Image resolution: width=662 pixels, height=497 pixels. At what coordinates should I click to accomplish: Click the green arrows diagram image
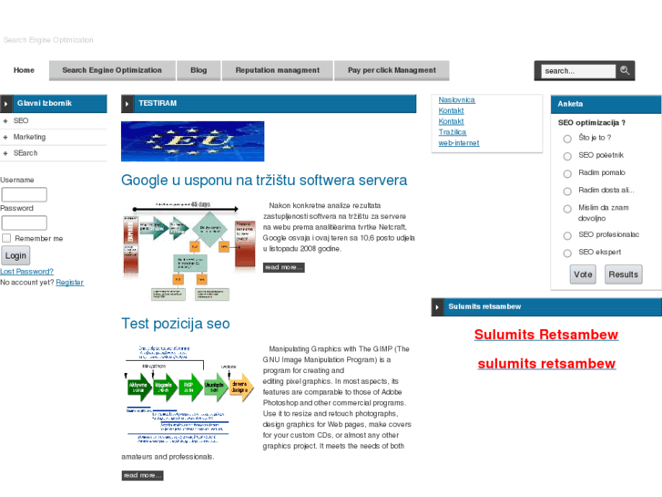pos(188,394)
